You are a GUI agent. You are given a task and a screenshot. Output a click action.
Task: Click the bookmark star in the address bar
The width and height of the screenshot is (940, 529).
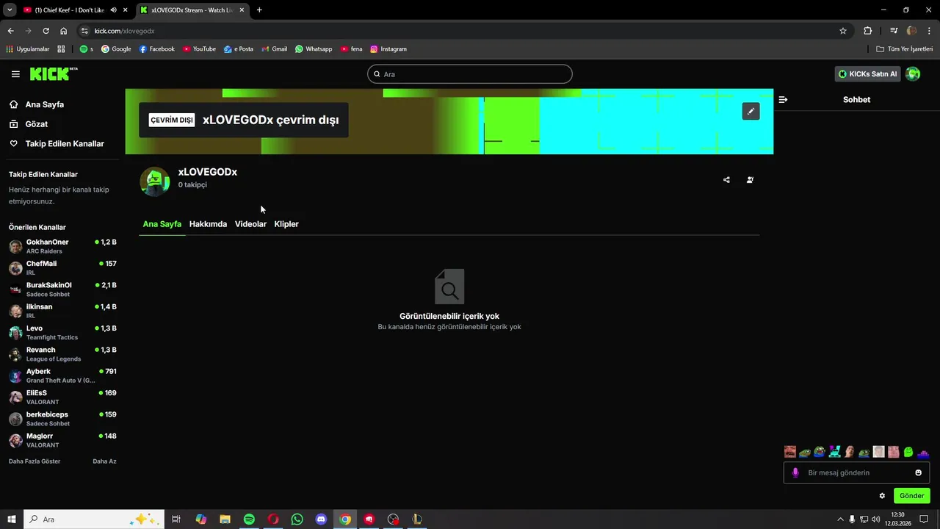coord(843,31)
